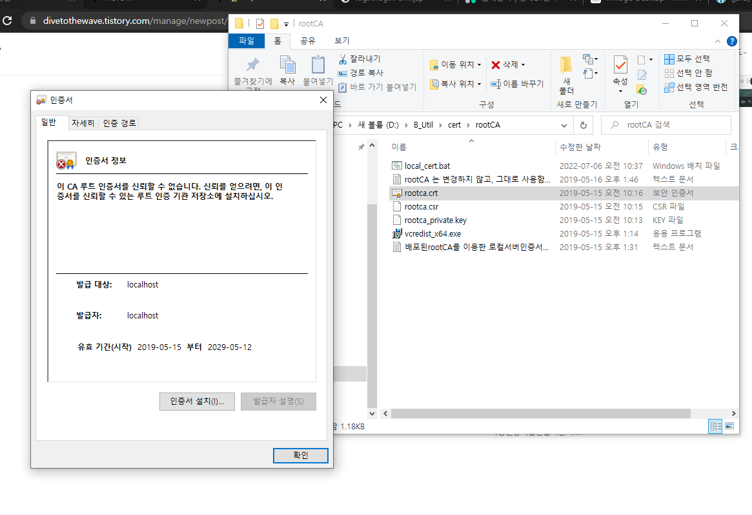Click navigation pane scroll down arrow
Viewport: 752px width, 515px height.
[x=372, y=413]
